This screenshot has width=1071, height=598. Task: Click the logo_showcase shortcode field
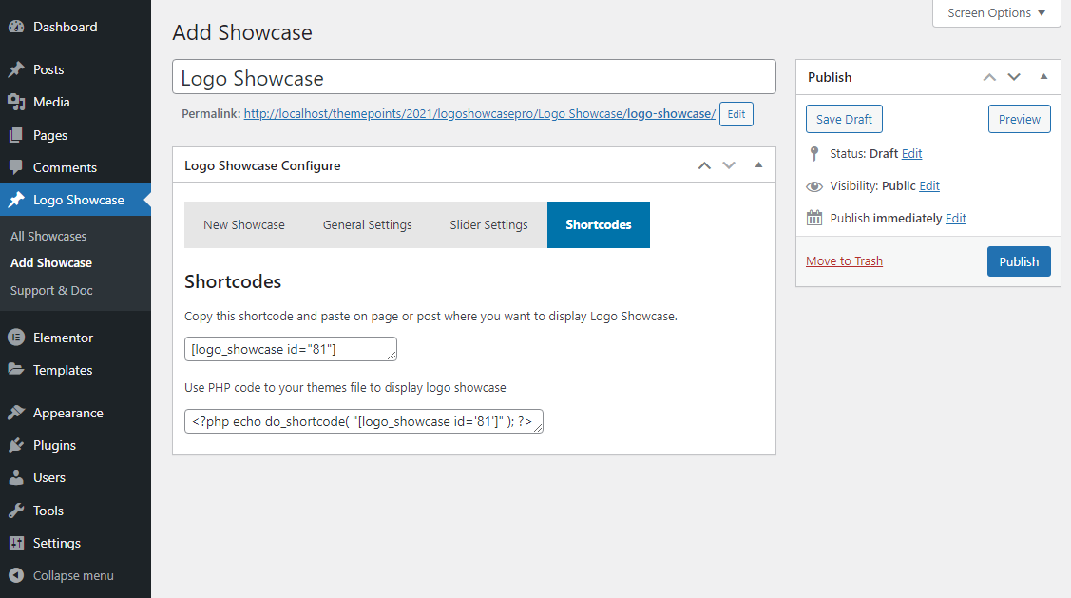click(290, 349)
